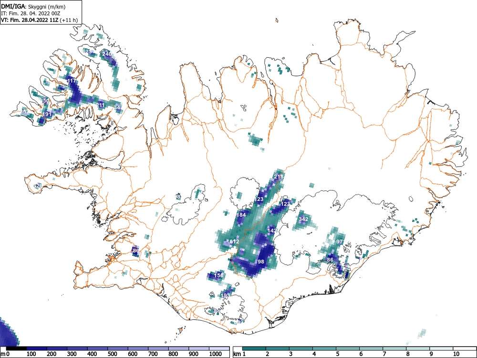Viewport: 477px width, 358px height.
Task: Click the 500–600 m legend swatch
Action: point(118,348)
